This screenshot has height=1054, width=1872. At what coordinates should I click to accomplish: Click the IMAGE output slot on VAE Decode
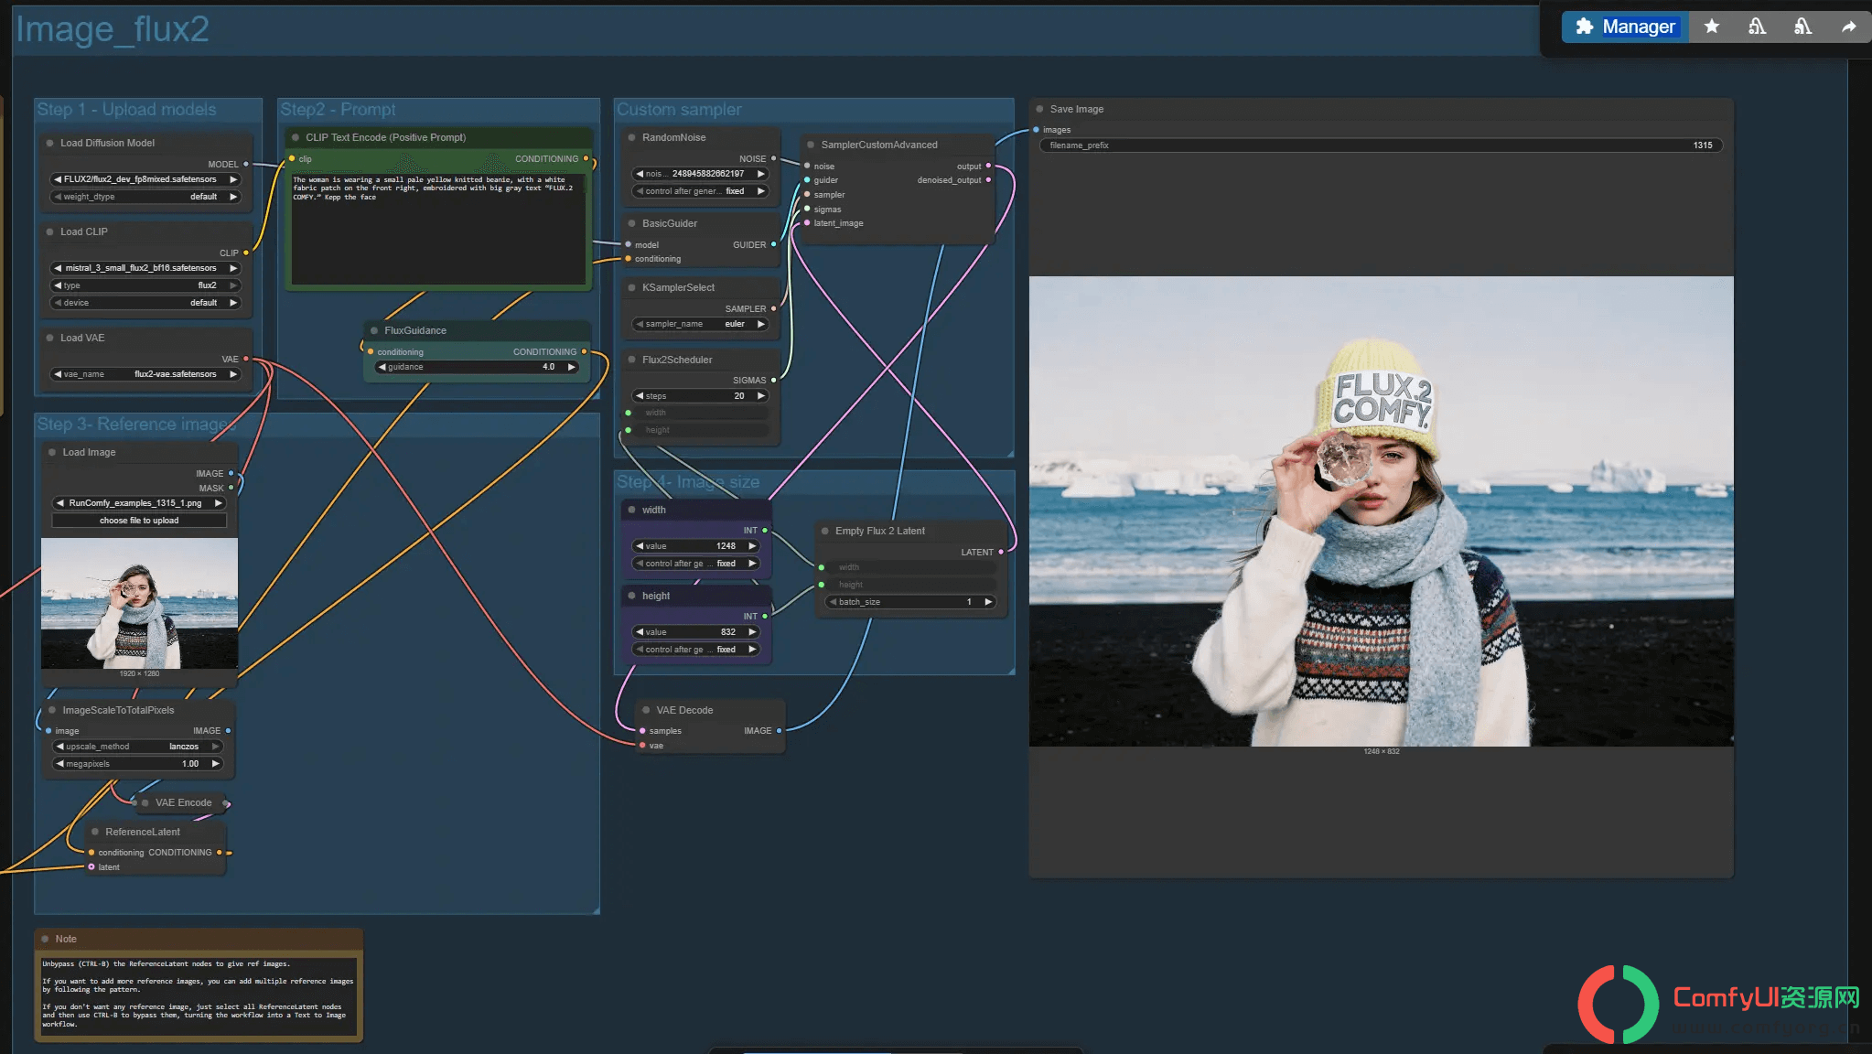[779, 730]
